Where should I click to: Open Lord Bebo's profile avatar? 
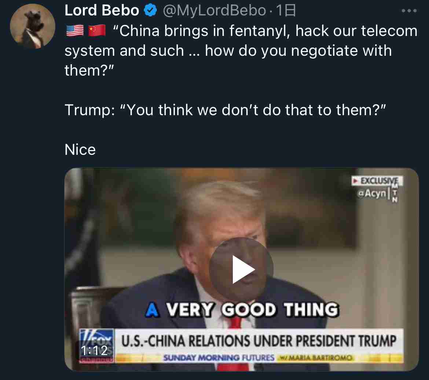33,26
